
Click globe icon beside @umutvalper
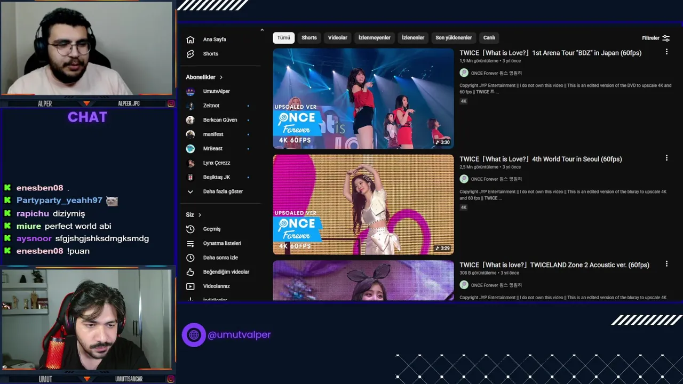point(194,335)
